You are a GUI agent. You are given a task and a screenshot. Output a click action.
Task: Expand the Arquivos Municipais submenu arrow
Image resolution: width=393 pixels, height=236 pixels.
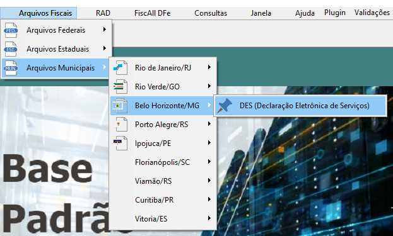click(105, 67)
